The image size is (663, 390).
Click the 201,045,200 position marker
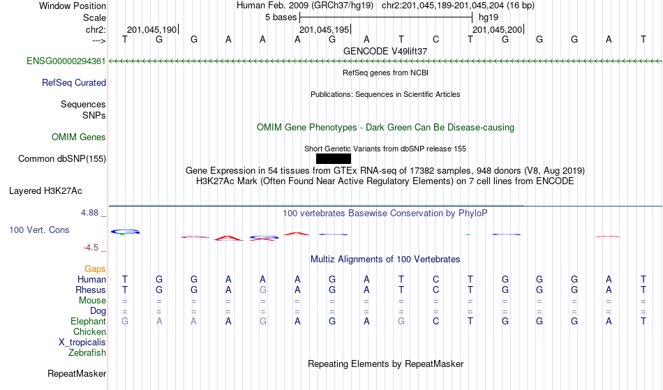[498, 29]
